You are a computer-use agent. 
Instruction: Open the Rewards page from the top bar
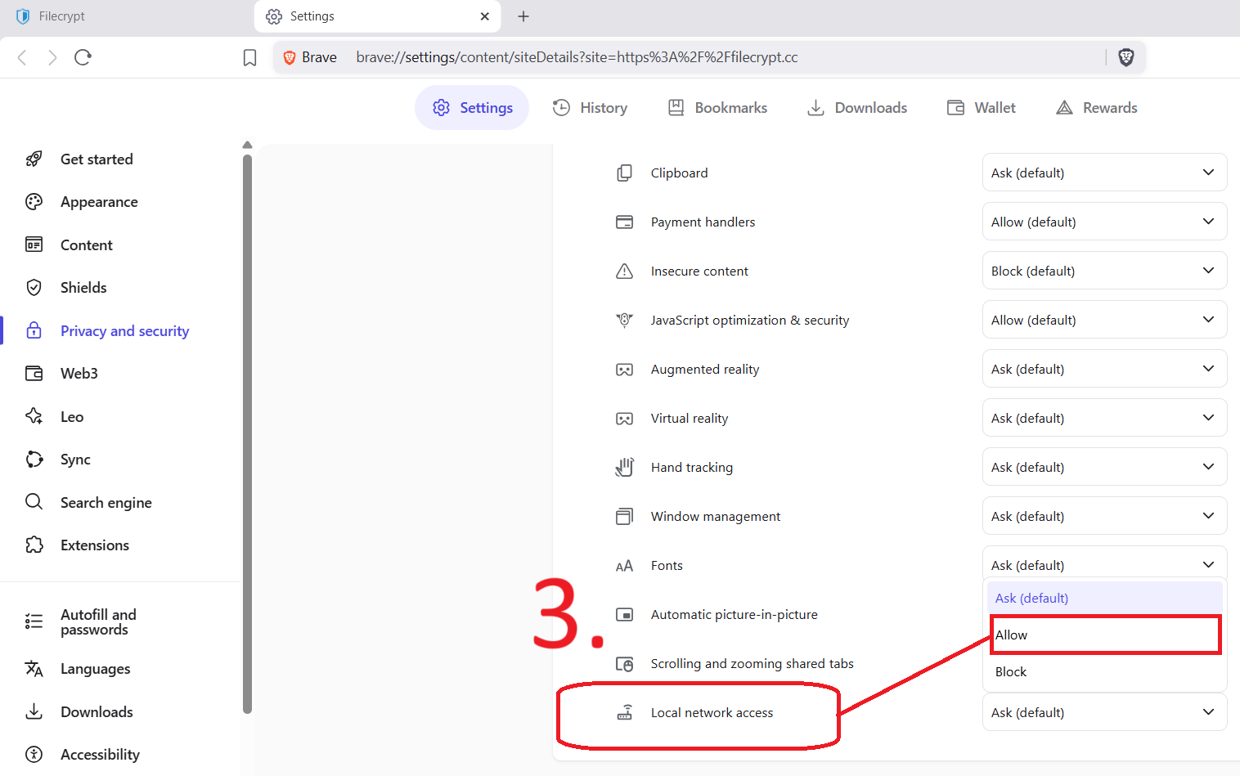point(1097,108)
